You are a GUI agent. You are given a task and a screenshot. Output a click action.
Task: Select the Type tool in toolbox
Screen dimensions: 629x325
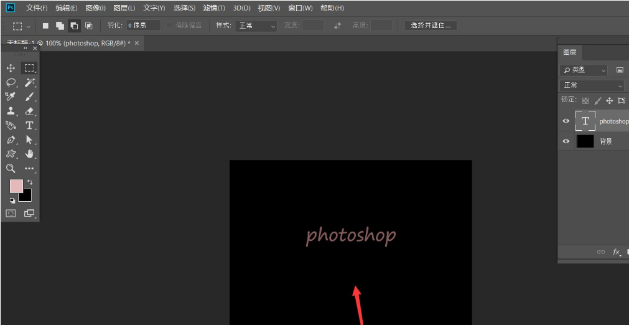pyautogui.click(x=29, y=126)
